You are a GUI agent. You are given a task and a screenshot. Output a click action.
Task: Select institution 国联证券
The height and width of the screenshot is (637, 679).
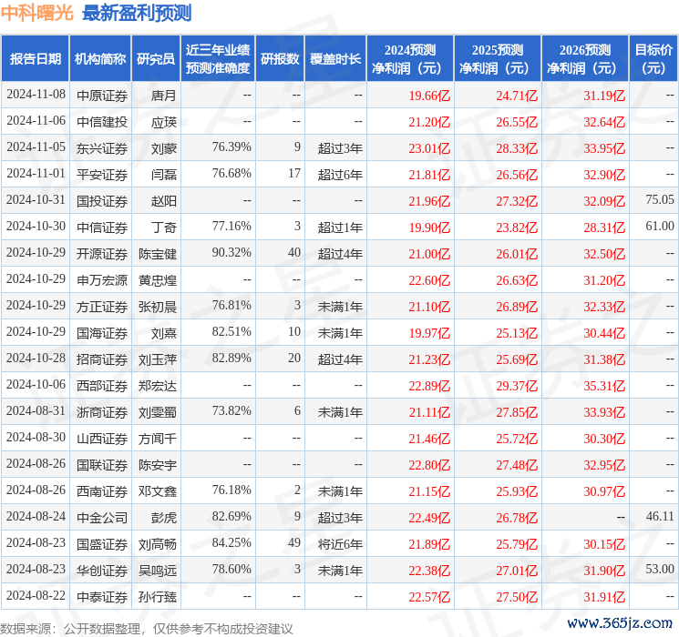tap(102, 465)
